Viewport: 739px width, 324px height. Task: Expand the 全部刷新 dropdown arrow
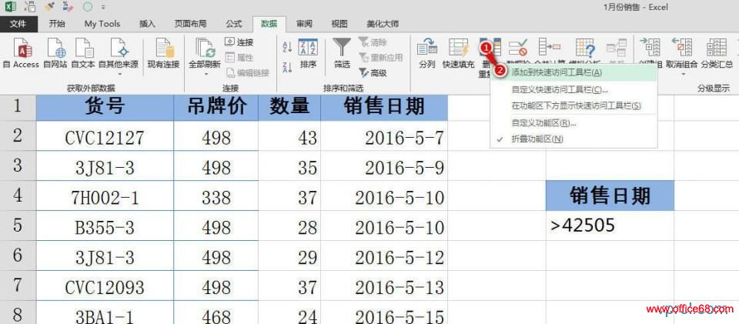point(205,74)
